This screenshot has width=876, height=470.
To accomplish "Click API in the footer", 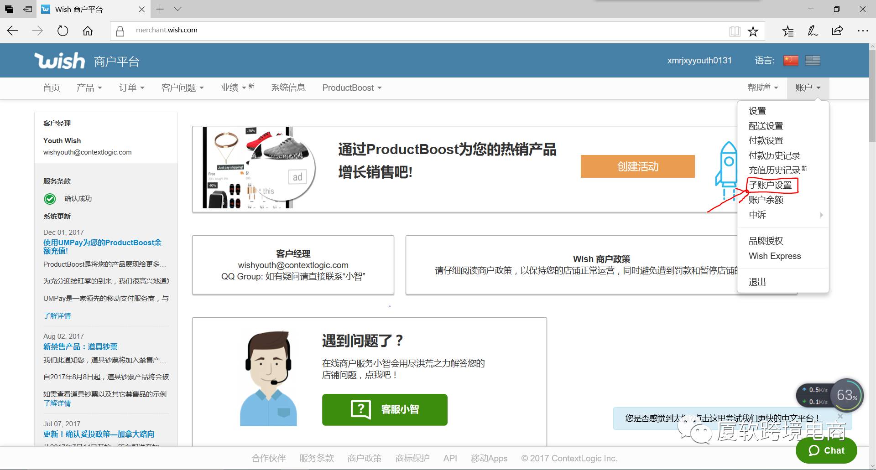I will pyautogui.click(x=450, y=458).
